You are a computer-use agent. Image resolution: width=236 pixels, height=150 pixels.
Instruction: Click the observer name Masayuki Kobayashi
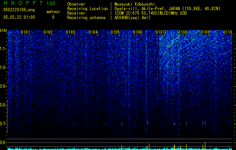[135, 4]
